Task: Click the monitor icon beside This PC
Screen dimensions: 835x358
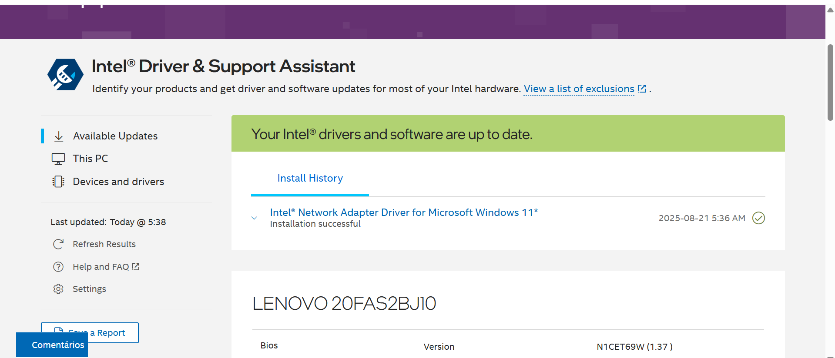Action: pyautogui.click(x=58, y=159)
